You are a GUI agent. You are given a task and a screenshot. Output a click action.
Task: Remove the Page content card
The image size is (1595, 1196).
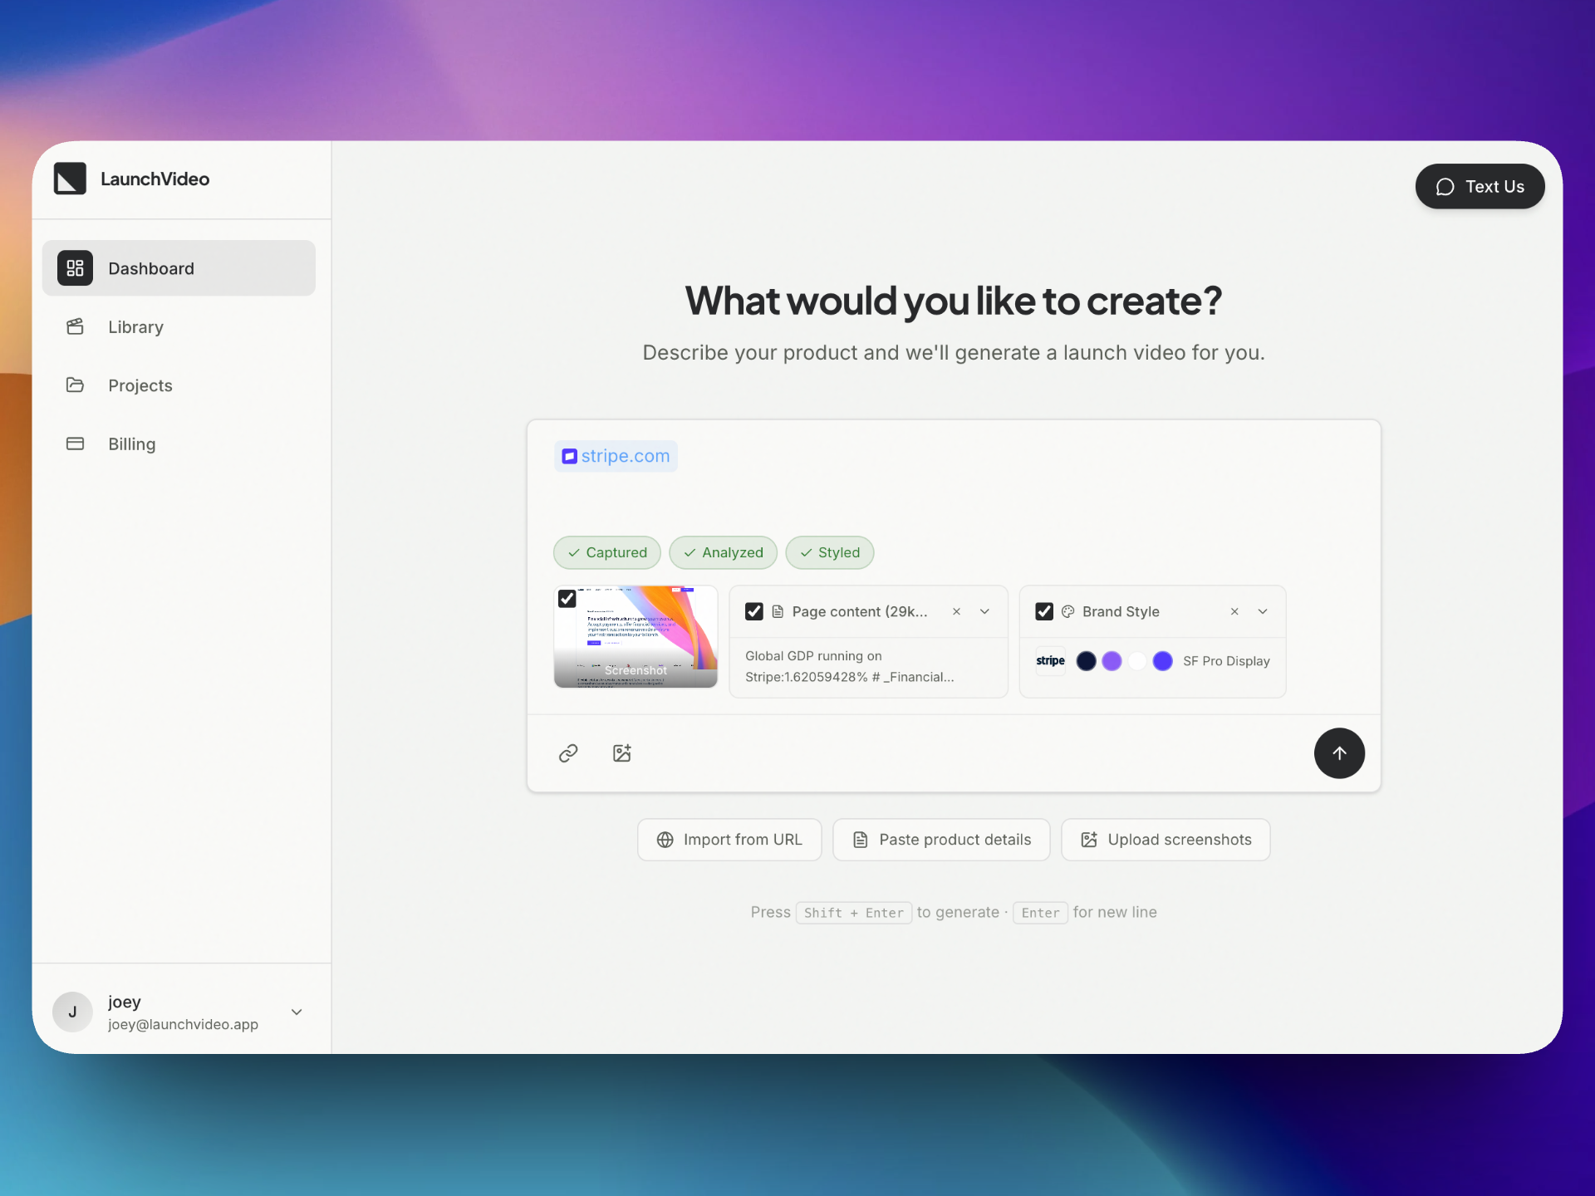pyautogui.click(x=956, y=611)
